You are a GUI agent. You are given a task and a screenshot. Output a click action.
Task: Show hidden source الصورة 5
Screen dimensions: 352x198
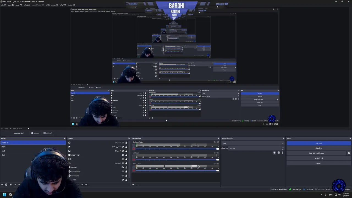point(123,143)
